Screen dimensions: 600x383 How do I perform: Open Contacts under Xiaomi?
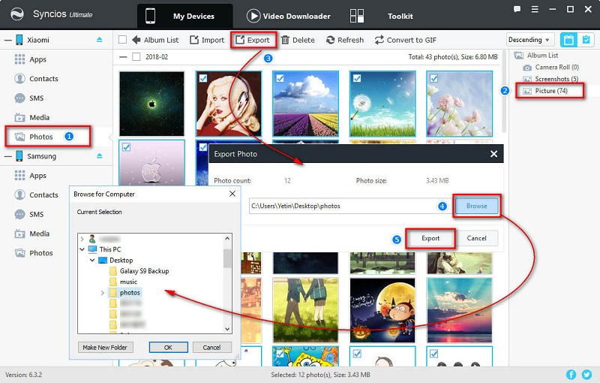36,79
